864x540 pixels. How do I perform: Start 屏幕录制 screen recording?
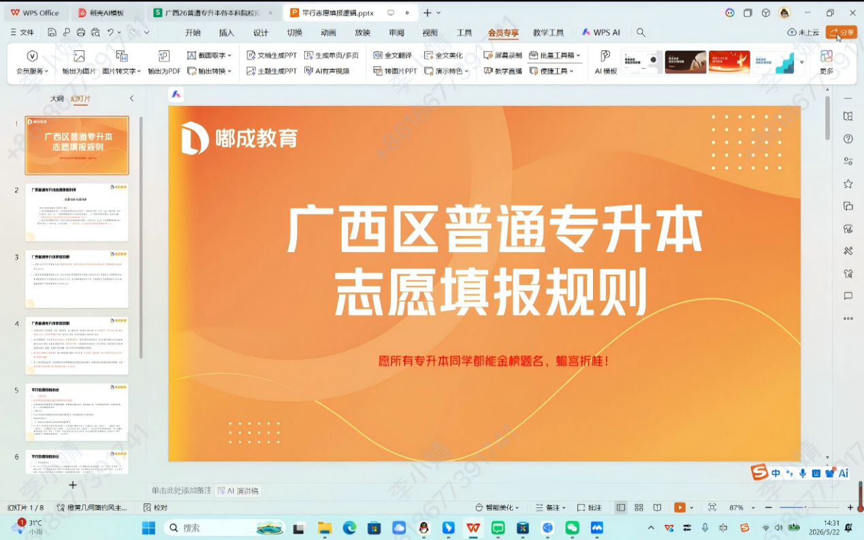[503, 55]
